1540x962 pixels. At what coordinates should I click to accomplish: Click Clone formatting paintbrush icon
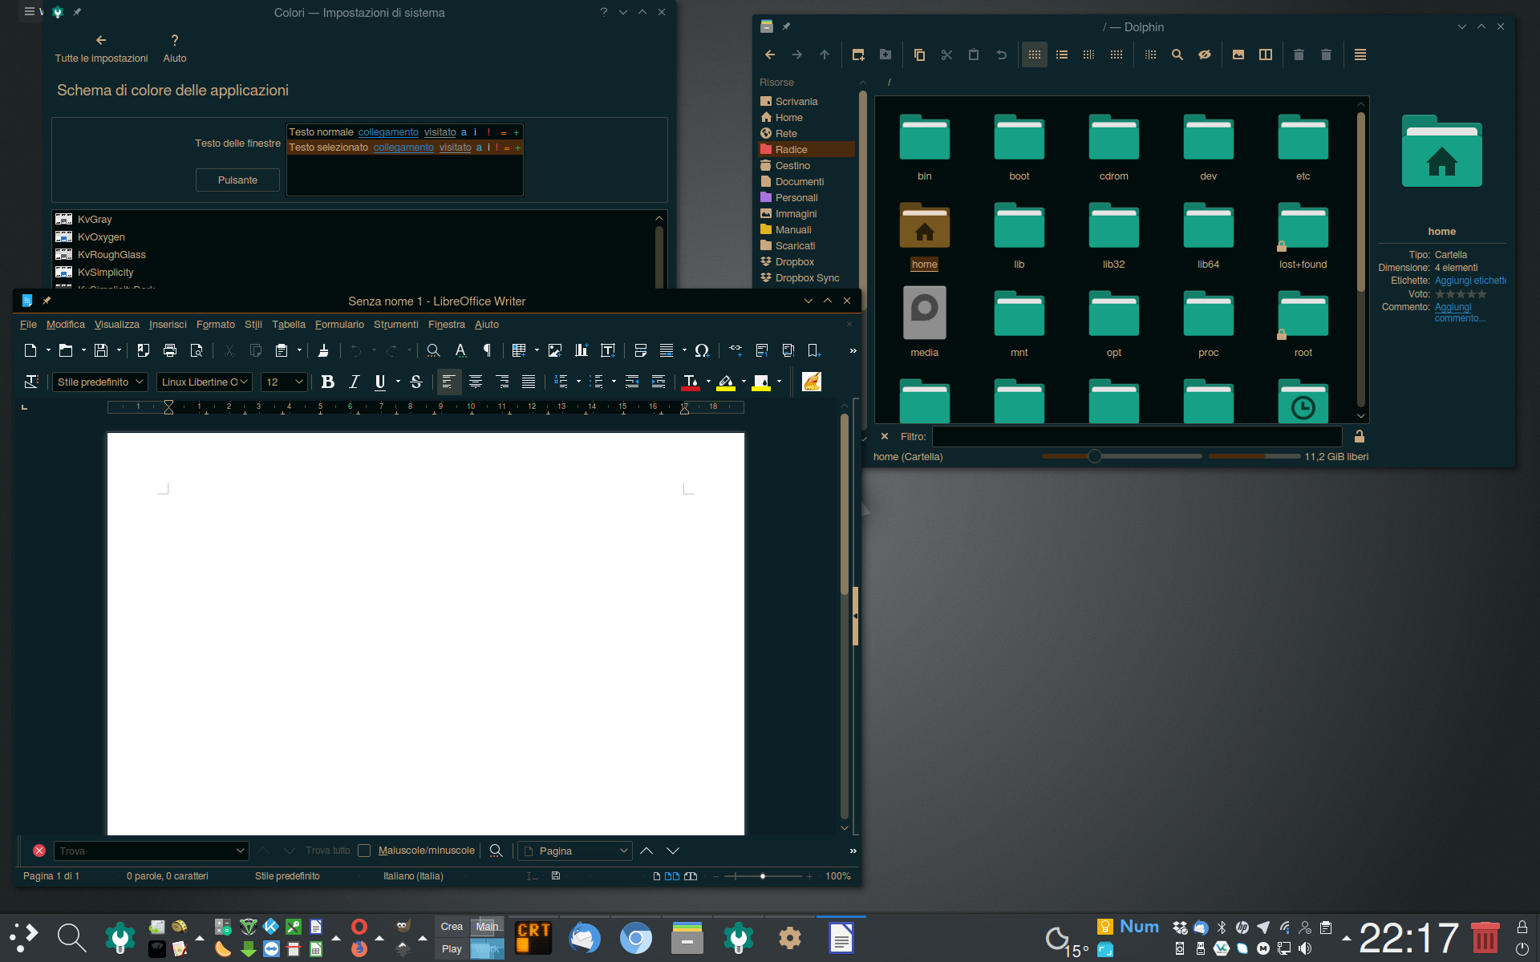tap(323, 350)
